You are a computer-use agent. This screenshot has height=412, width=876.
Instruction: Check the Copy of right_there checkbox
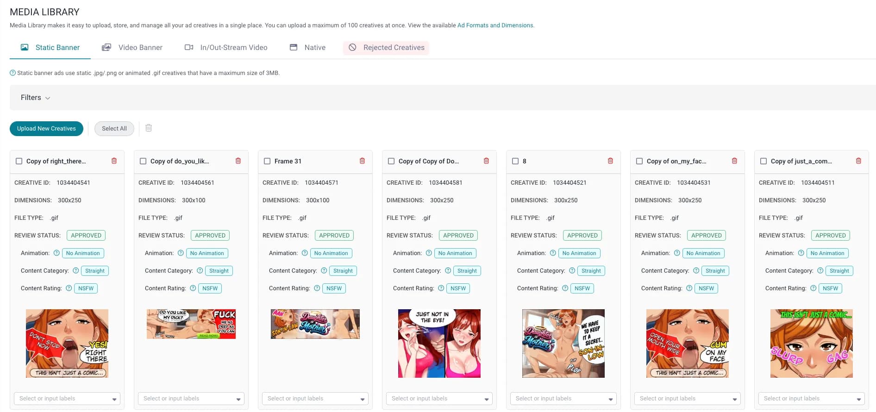click(19, 161)
